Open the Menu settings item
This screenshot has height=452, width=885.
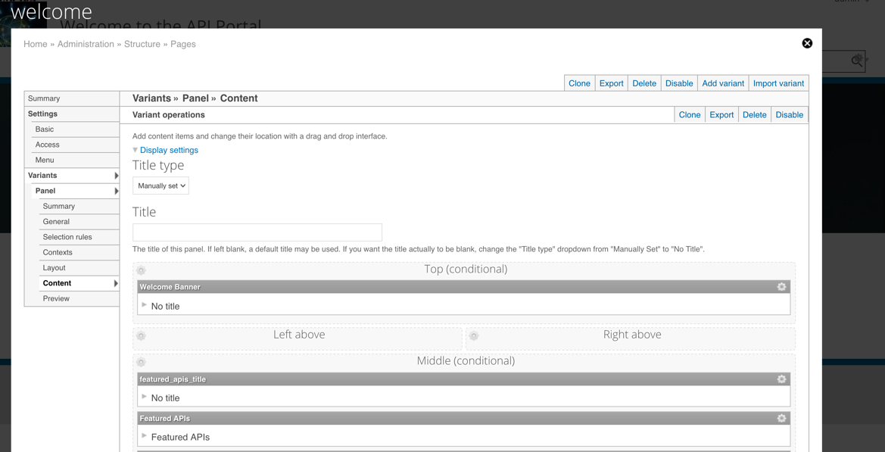pyautogui.click(x=75, y=160)
